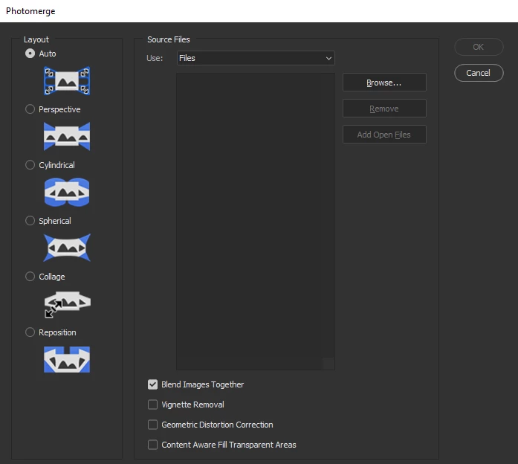This screenshot has height=464, width=518.
Task: Open the Use source dropdown
Action: coord(256,58)
